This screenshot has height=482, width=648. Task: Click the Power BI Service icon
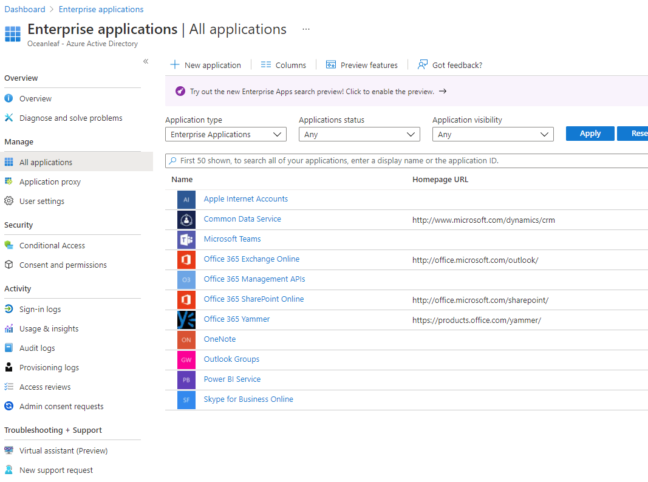coord(186,379)
